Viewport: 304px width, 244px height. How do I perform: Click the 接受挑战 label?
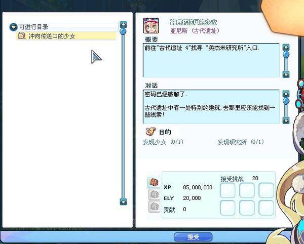[x=232, y=179]
